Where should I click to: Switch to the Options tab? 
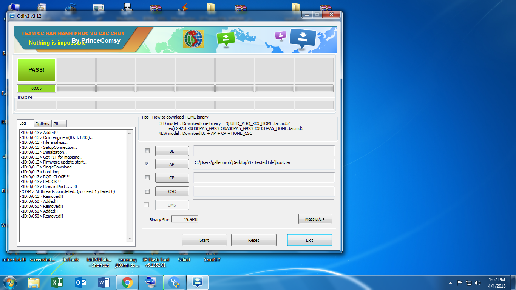(42, 124)
